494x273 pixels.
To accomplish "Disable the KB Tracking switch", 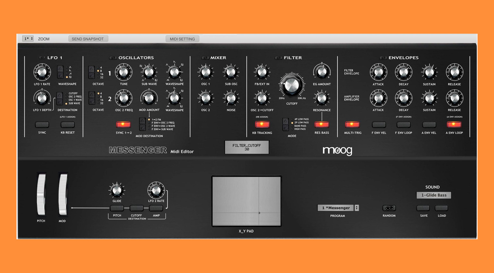I will [262, 124].
